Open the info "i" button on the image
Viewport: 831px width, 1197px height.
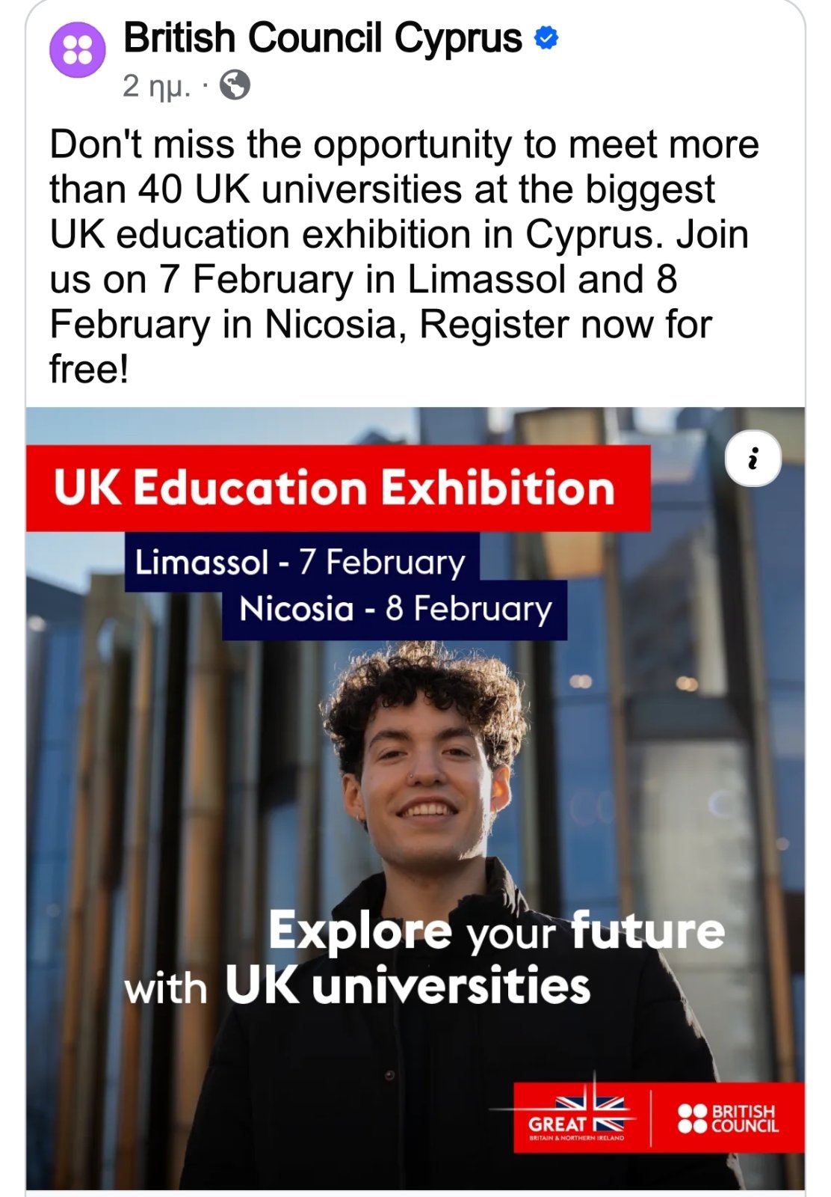coord(753,458)
